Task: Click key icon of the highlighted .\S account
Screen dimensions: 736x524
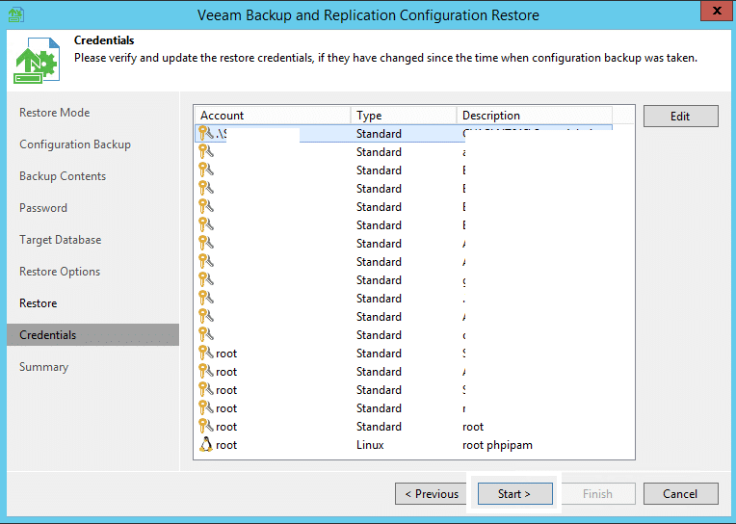Action: point(205,133)
